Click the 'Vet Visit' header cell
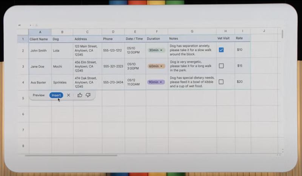 (225, 38)
